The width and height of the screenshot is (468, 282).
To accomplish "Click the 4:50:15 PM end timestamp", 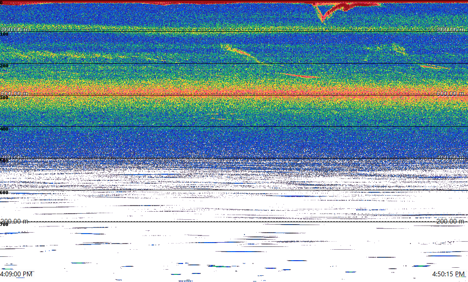I will point(448,274).
